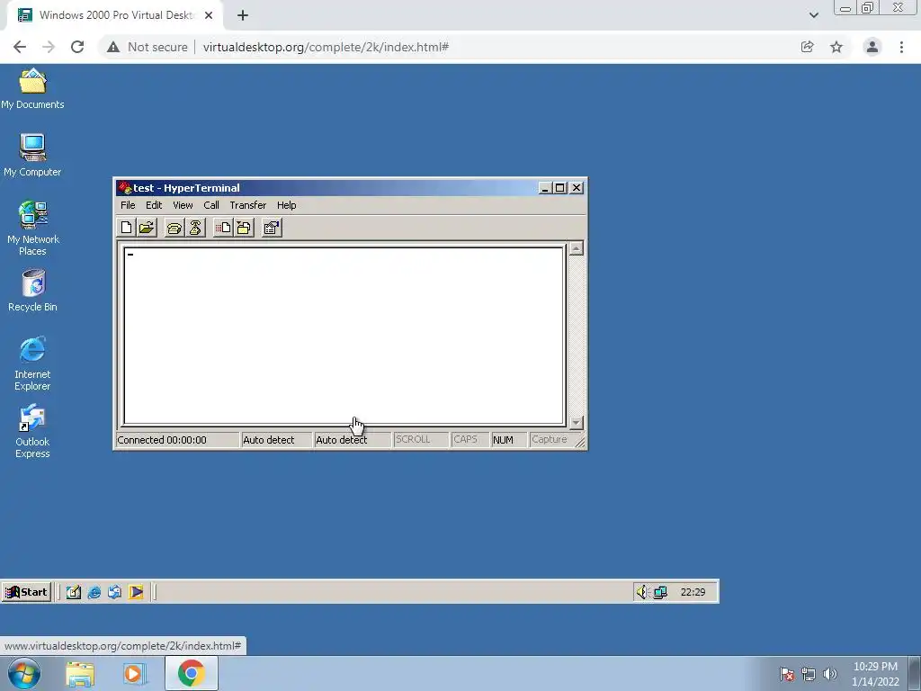
Task: Minimize the HyperTerminal window
Action: point(544,188)
